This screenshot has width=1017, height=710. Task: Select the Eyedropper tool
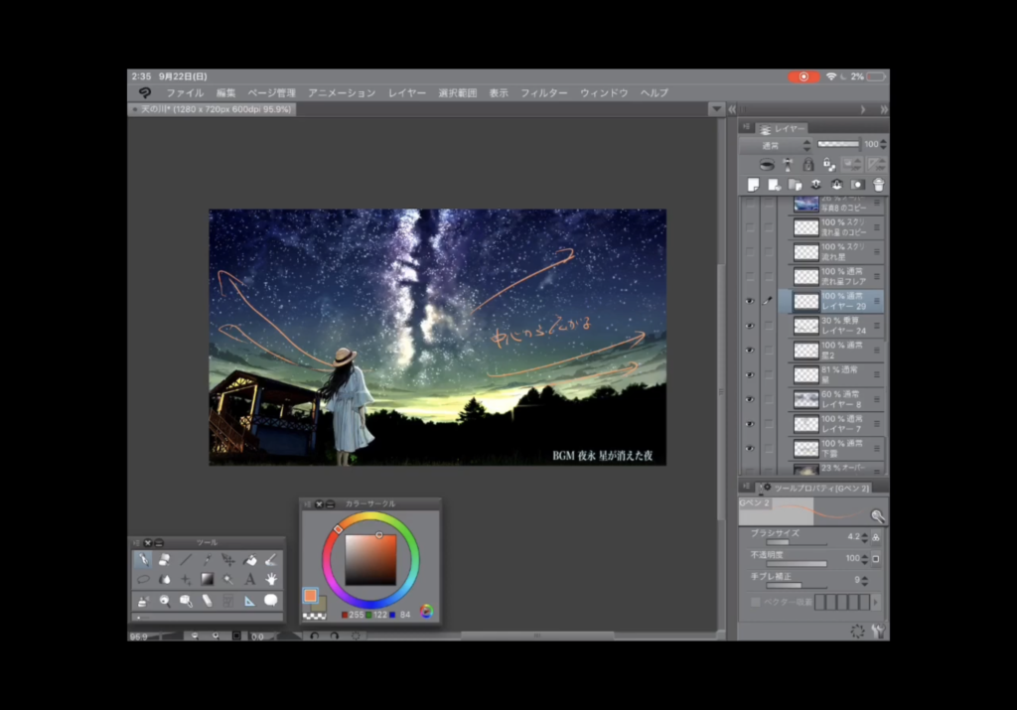(x=207, y=560)
